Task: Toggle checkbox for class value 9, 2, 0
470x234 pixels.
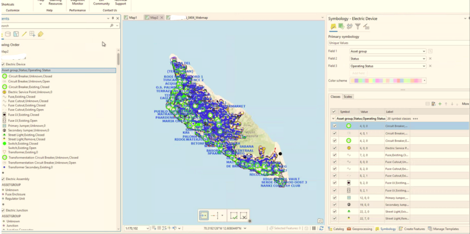Action: pos(335,183)
